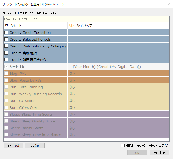
Task: Check the Credit: Credit Transition worksheet checkbox
Action: pos(6,32)
